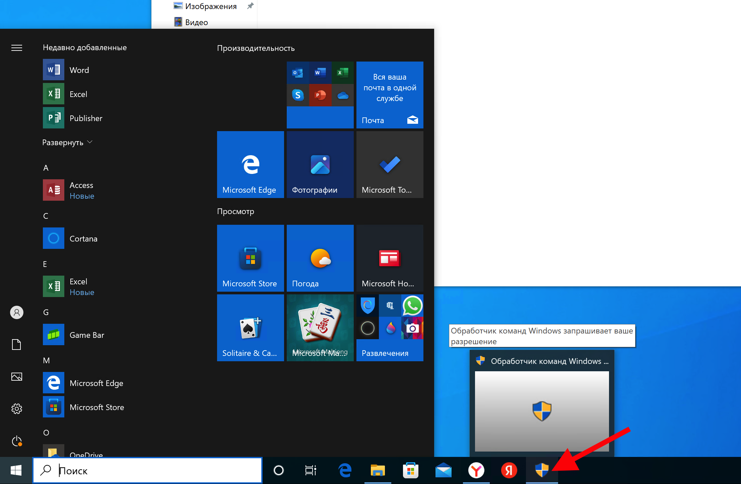Open Pictures from the Start sidebar
The height and width of the screenshot is (484, 741).
(x=17, y=377)
